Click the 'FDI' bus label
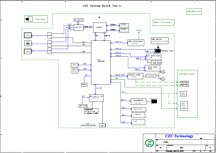Viewport: 216px width, 153px height. (97, 36)
